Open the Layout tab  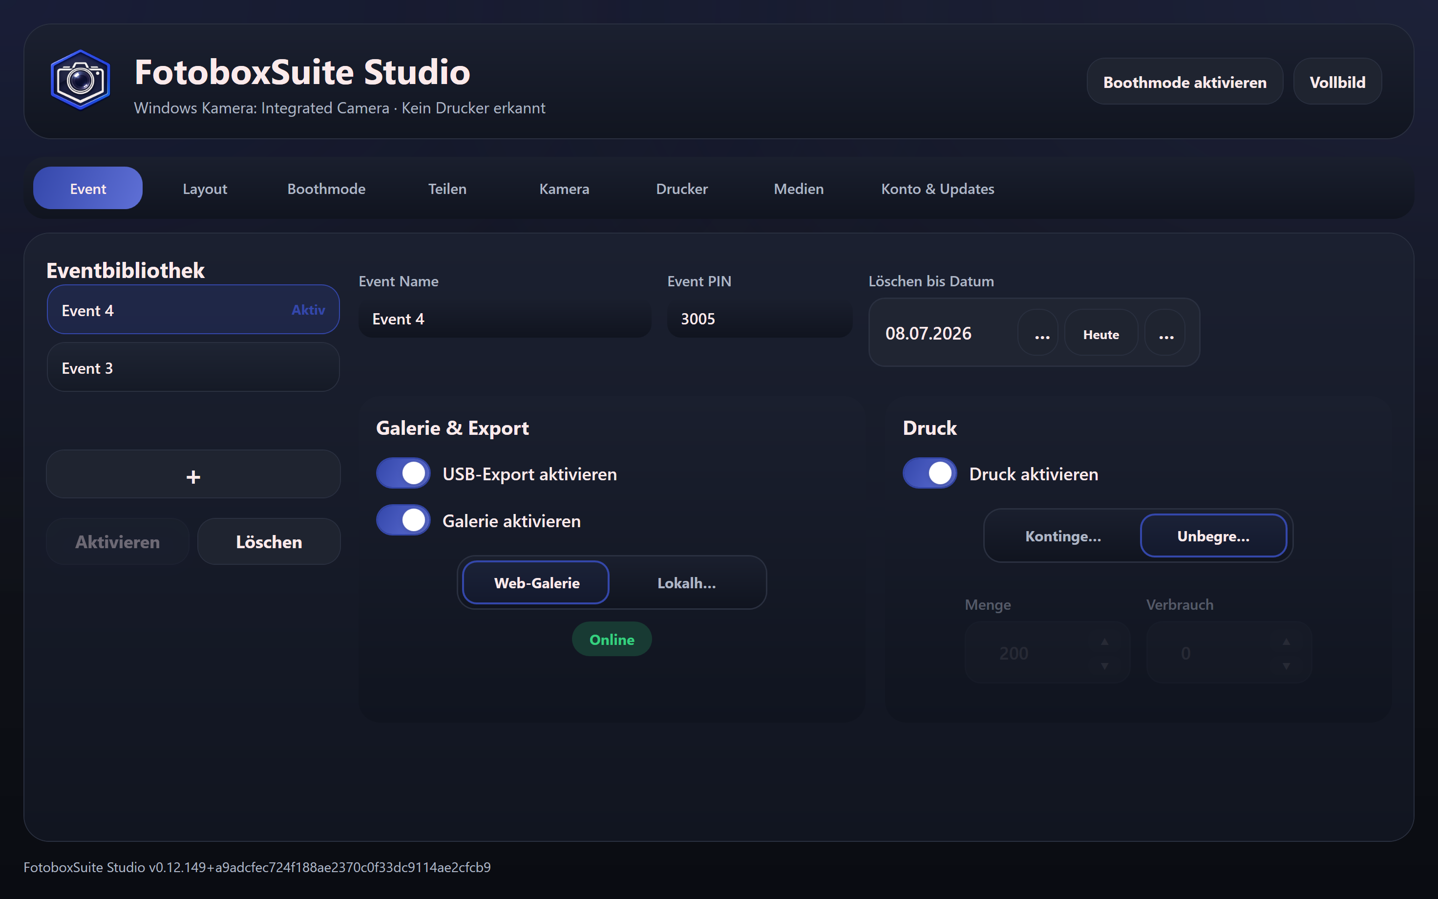[205, 189]
